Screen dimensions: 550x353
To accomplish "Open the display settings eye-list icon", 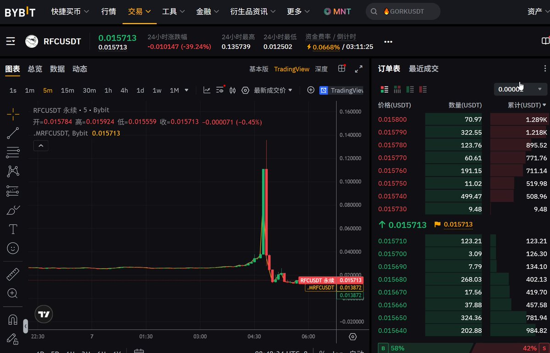I will point(220,90).
